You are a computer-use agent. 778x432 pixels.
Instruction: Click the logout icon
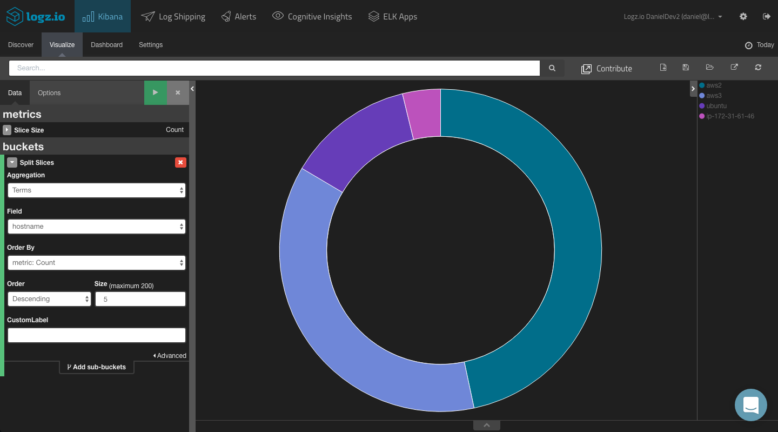(766, 16)
